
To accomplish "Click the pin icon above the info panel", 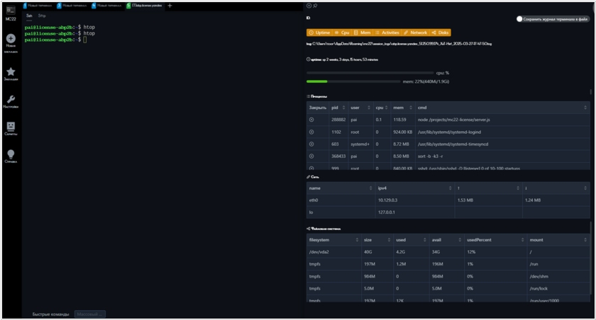I will [x=316, y=6].
